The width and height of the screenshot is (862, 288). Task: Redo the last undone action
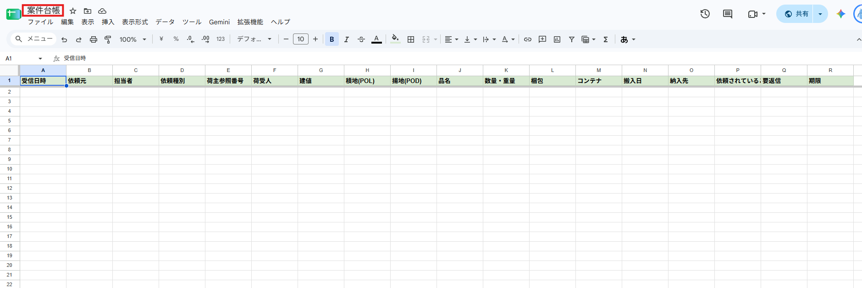pos(79,39)
